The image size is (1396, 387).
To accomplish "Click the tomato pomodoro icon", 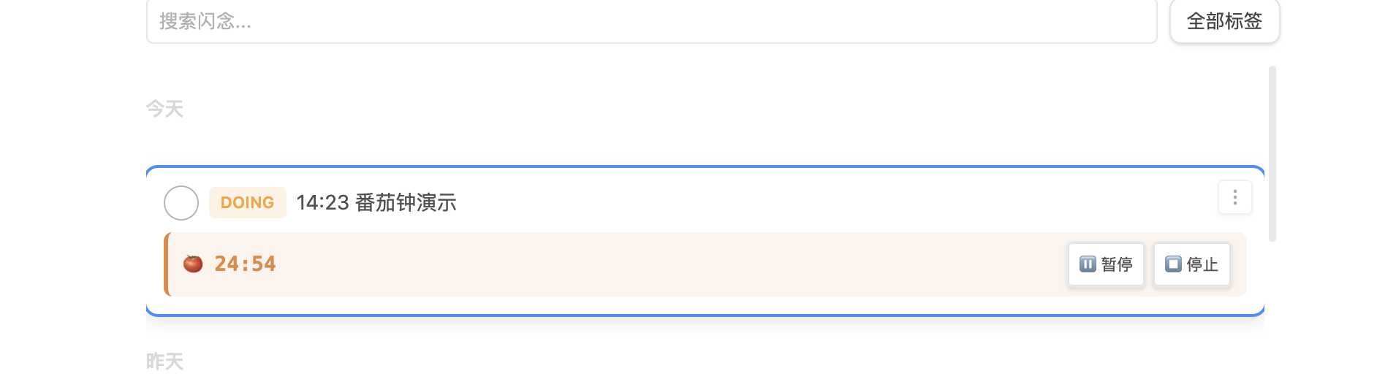I will [x=193, y=264].
